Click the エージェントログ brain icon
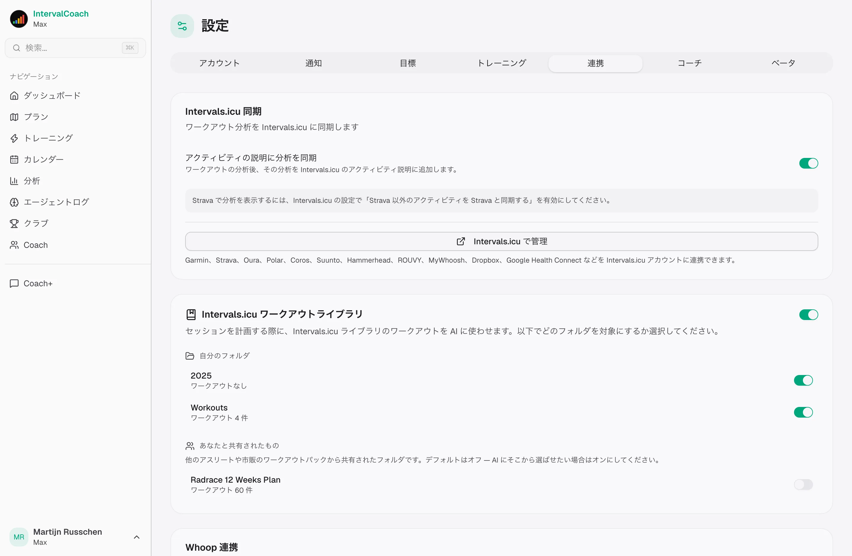 (x=14, y=202)
